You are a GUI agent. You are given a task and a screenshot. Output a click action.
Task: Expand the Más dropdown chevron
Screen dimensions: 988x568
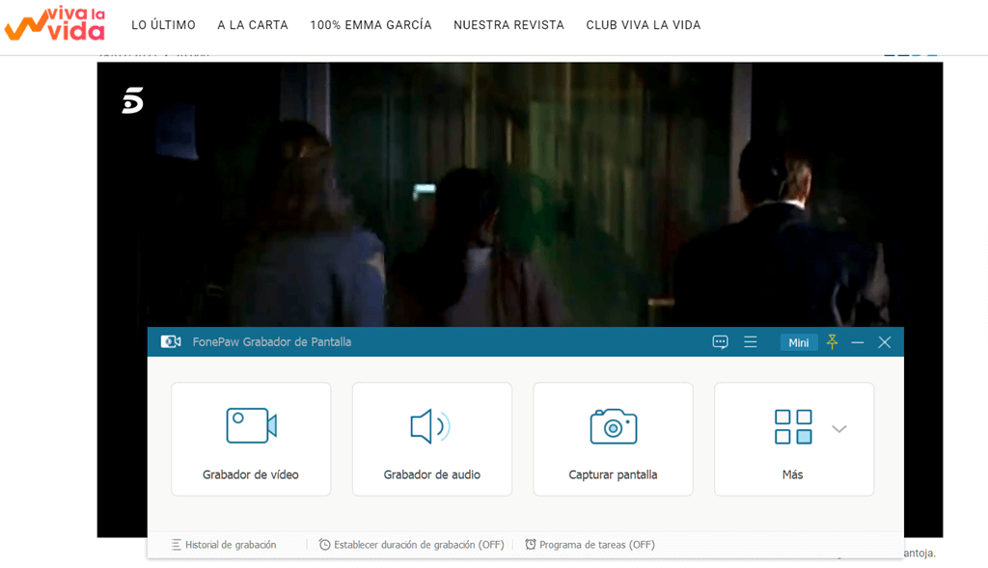(x=838, y=429)
